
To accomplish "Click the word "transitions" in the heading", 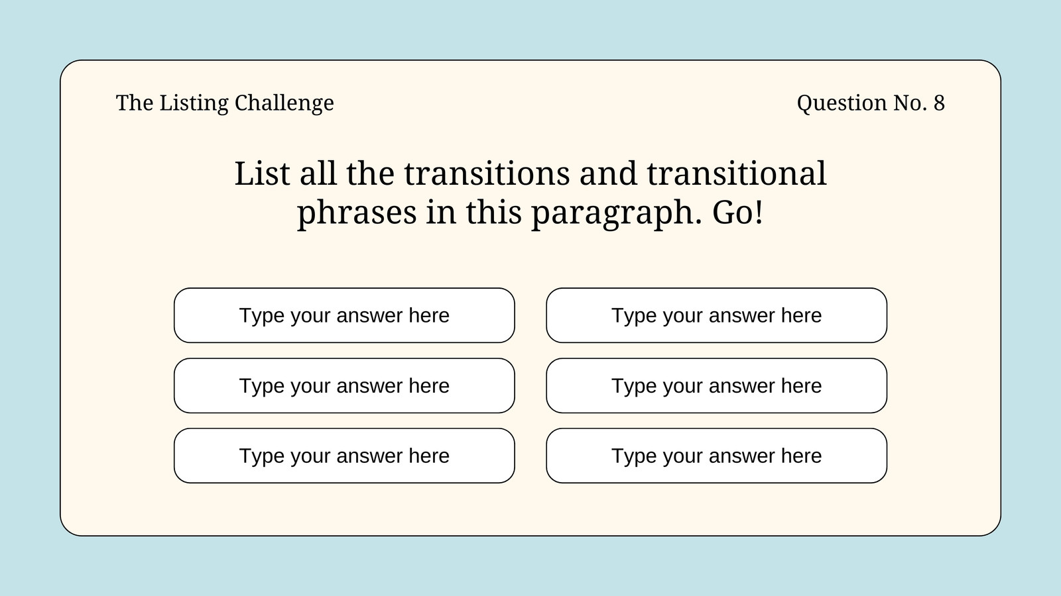I will click(x=487, y=174).
